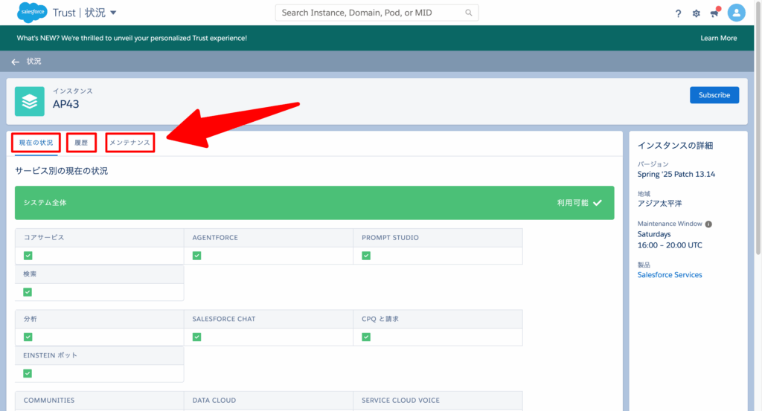
Task: Click the 分析 label
Action: pyautogui.click(x=30, y=319)
